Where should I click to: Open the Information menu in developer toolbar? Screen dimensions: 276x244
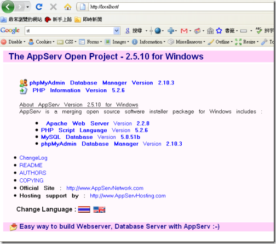[x=148, y=42]
